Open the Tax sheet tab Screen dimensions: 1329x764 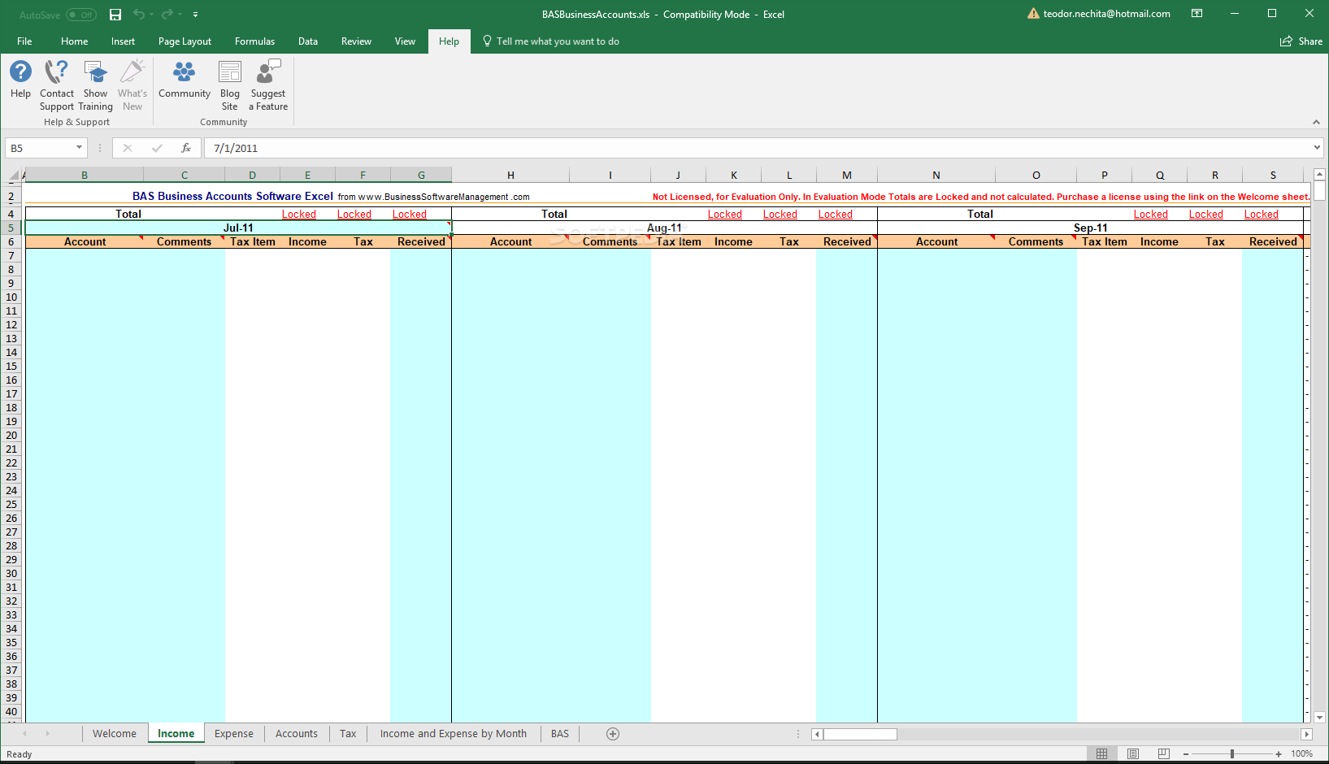348,734
